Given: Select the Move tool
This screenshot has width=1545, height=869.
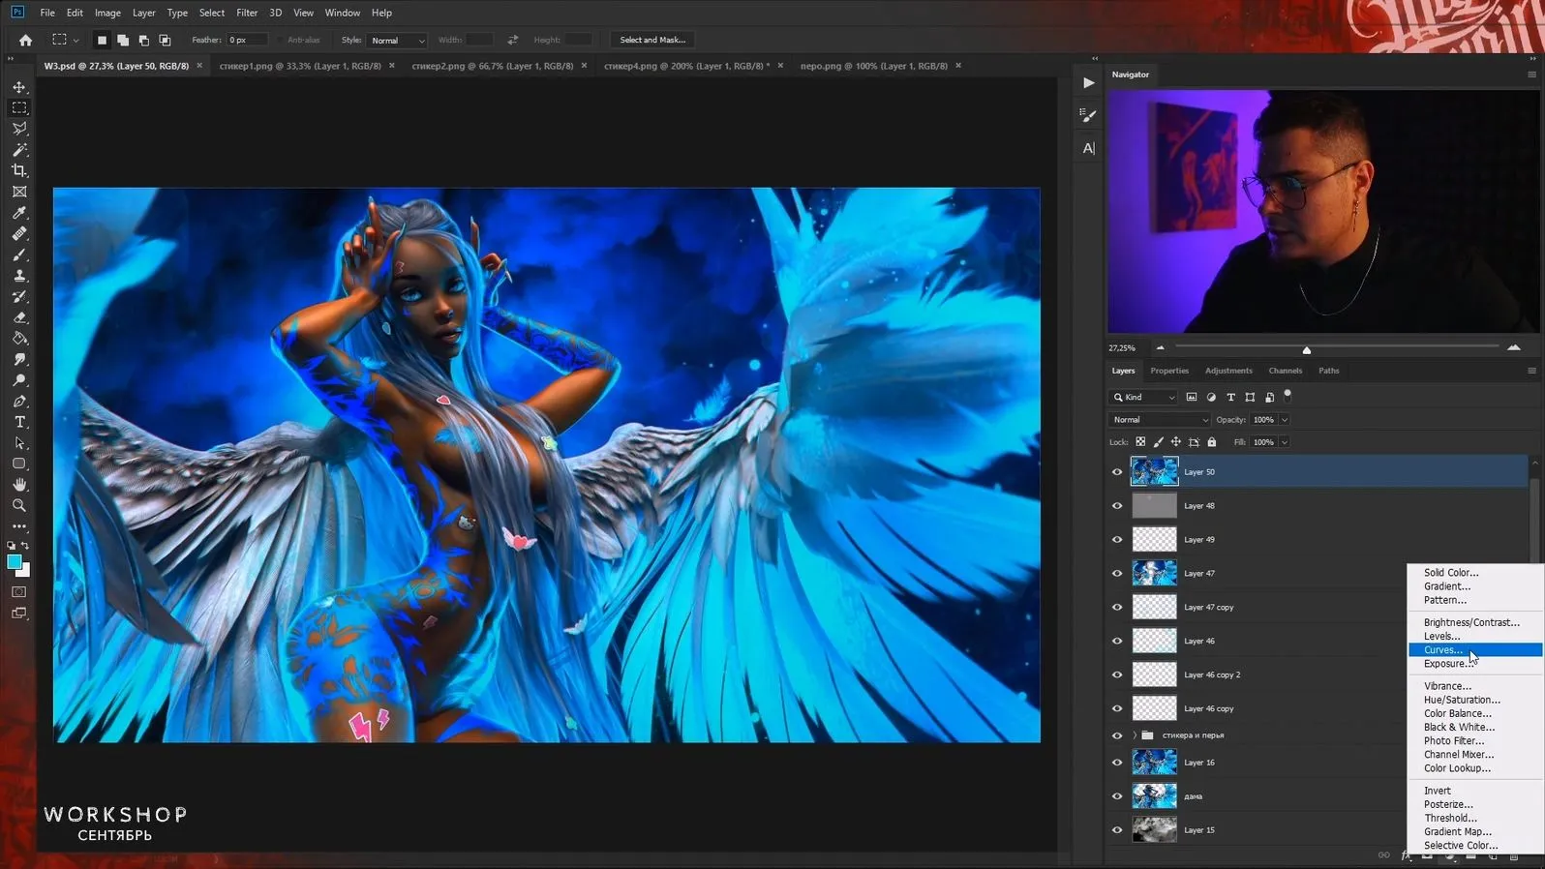Looking at the screenshot, I should [19, 87].
